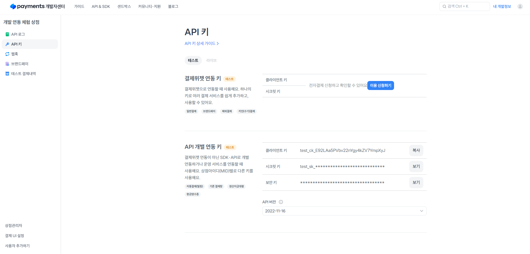Screen dimensions: 530x254
Task: Click the 웹훅 sync icon
Action: click(7, 54)
